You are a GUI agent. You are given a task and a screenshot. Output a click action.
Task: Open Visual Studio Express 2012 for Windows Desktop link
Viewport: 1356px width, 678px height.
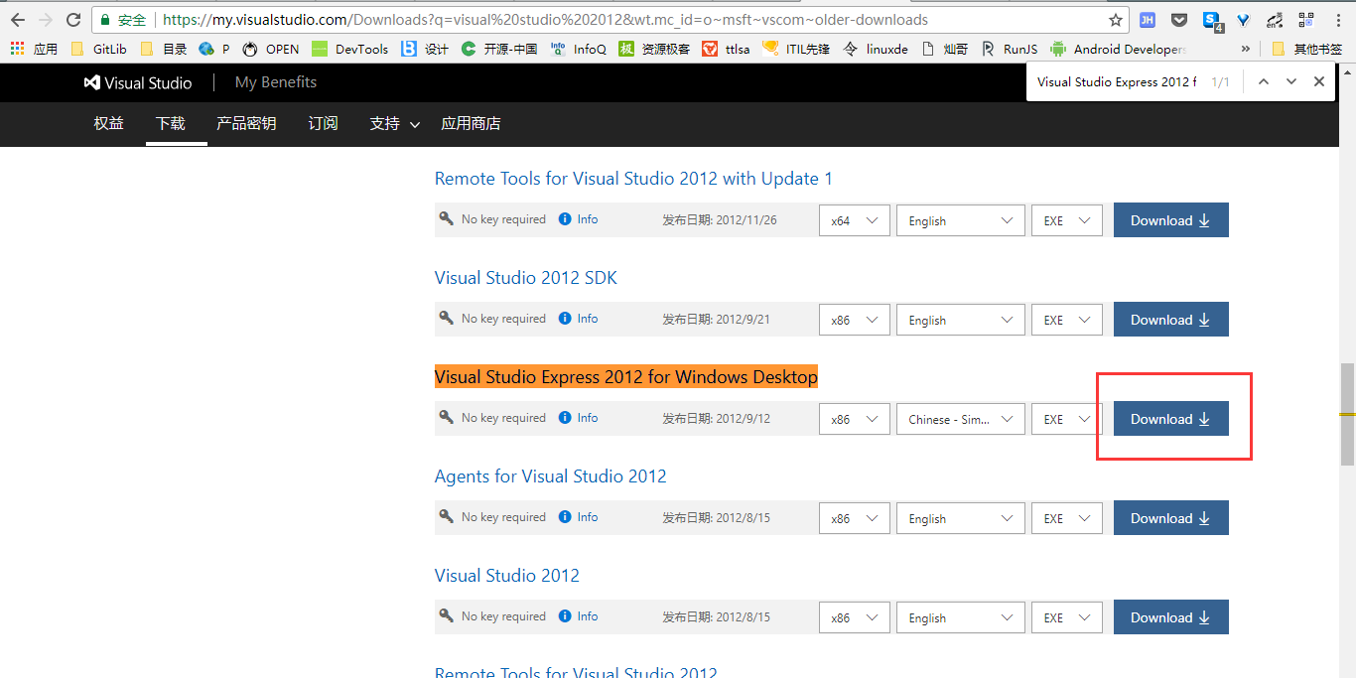[626, 377]
